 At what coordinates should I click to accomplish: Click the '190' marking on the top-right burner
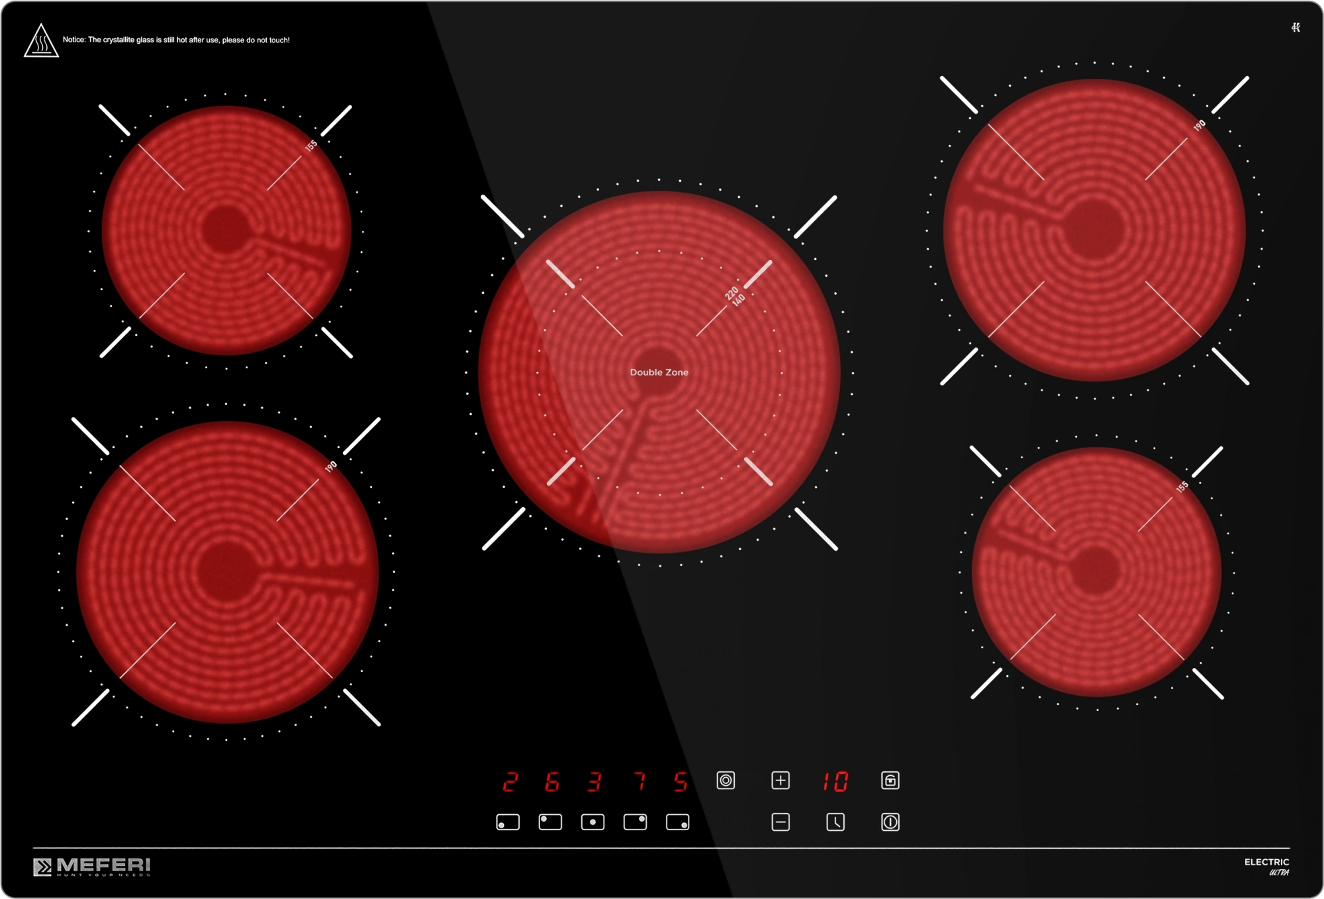tap(1199, 125)
